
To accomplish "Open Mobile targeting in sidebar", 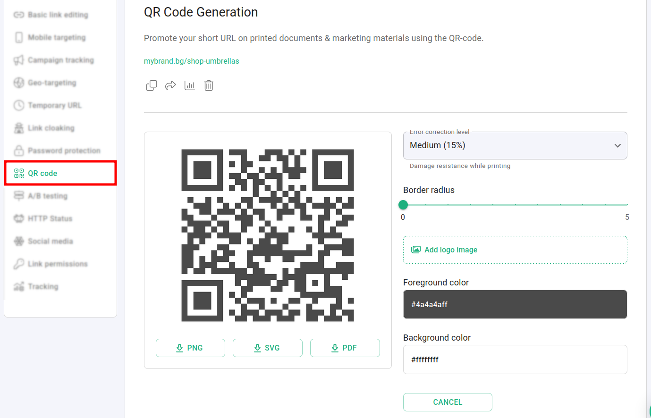I will (x=56, y=38).
